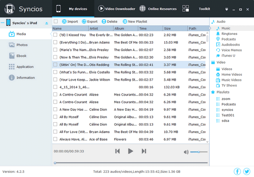Sort by the Name column header
Image resolution: width=254 pixels, height=177 pixels.
[x=70, y=28]
